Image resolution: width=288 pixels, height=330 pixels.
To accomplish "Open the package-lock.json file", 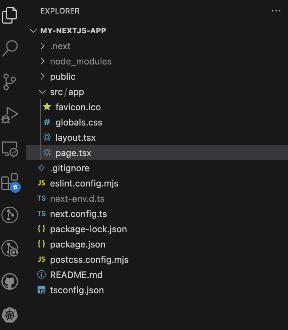I will click(157, 229).
